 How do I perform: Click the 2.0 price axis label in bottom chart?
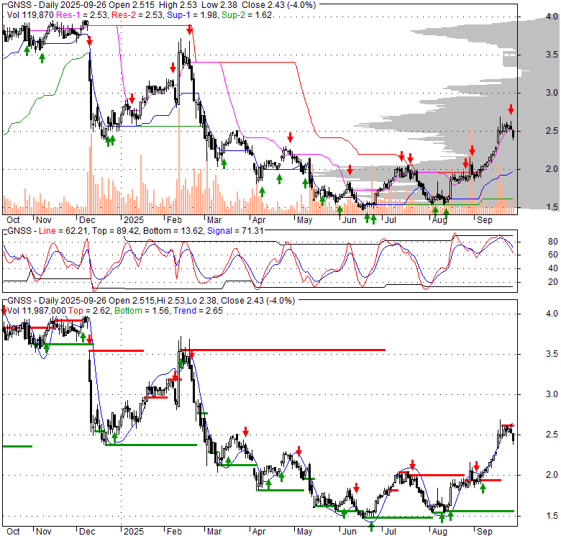coord(552,475)
